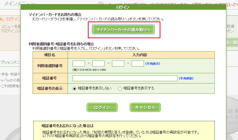The width and height of the screenshot is (238, 140).
Task: Click the heading 利用者識別番号・暗証番号をお持ちの場合
Action: pos(61,44)
